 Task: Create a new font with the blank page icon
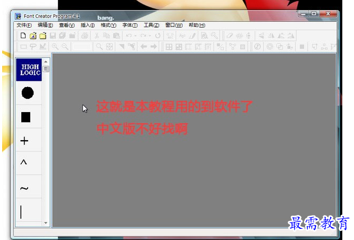(x=23, y=36)
